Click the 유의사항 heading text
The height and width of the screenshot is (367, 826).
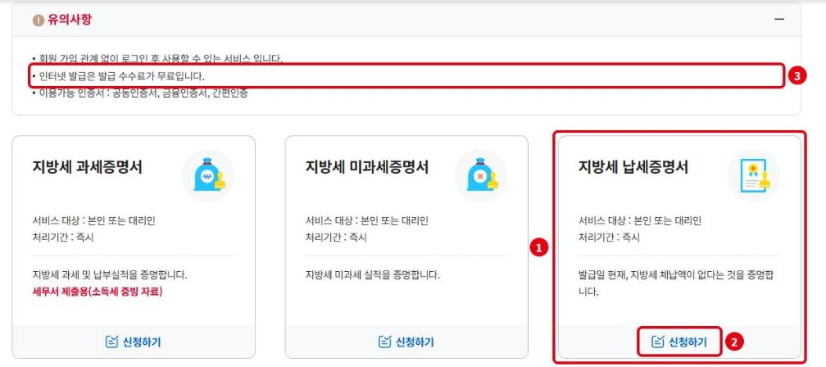[70, 20]
